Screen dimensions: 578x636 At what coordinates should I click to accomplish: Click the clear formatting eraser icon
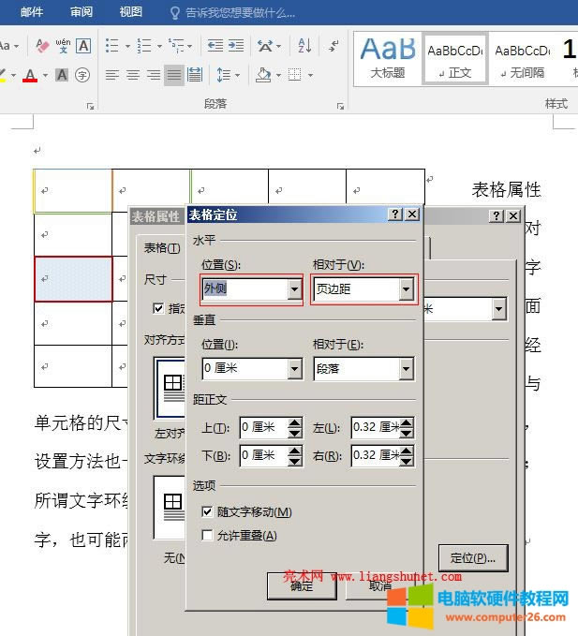[x=41, y=45]
